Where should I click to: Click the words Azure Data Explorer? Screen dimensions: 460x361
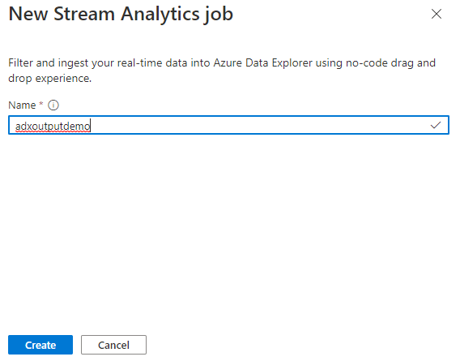click(263, 63)
